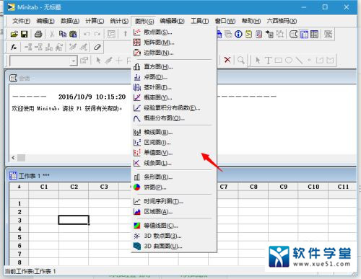The width and height of the screenshot is (361, 279).
Task: Click the Undo arrow icon
Action: [x=87, y=34]
